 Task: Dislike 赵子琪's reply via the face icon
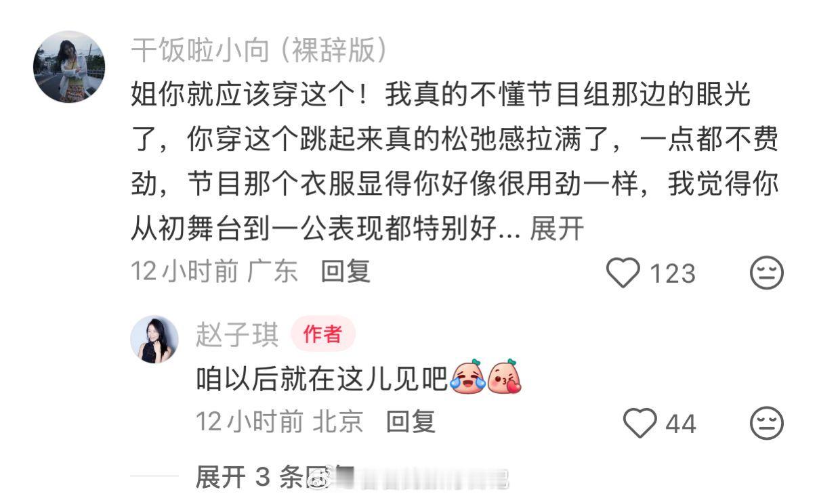click(767, 424)
